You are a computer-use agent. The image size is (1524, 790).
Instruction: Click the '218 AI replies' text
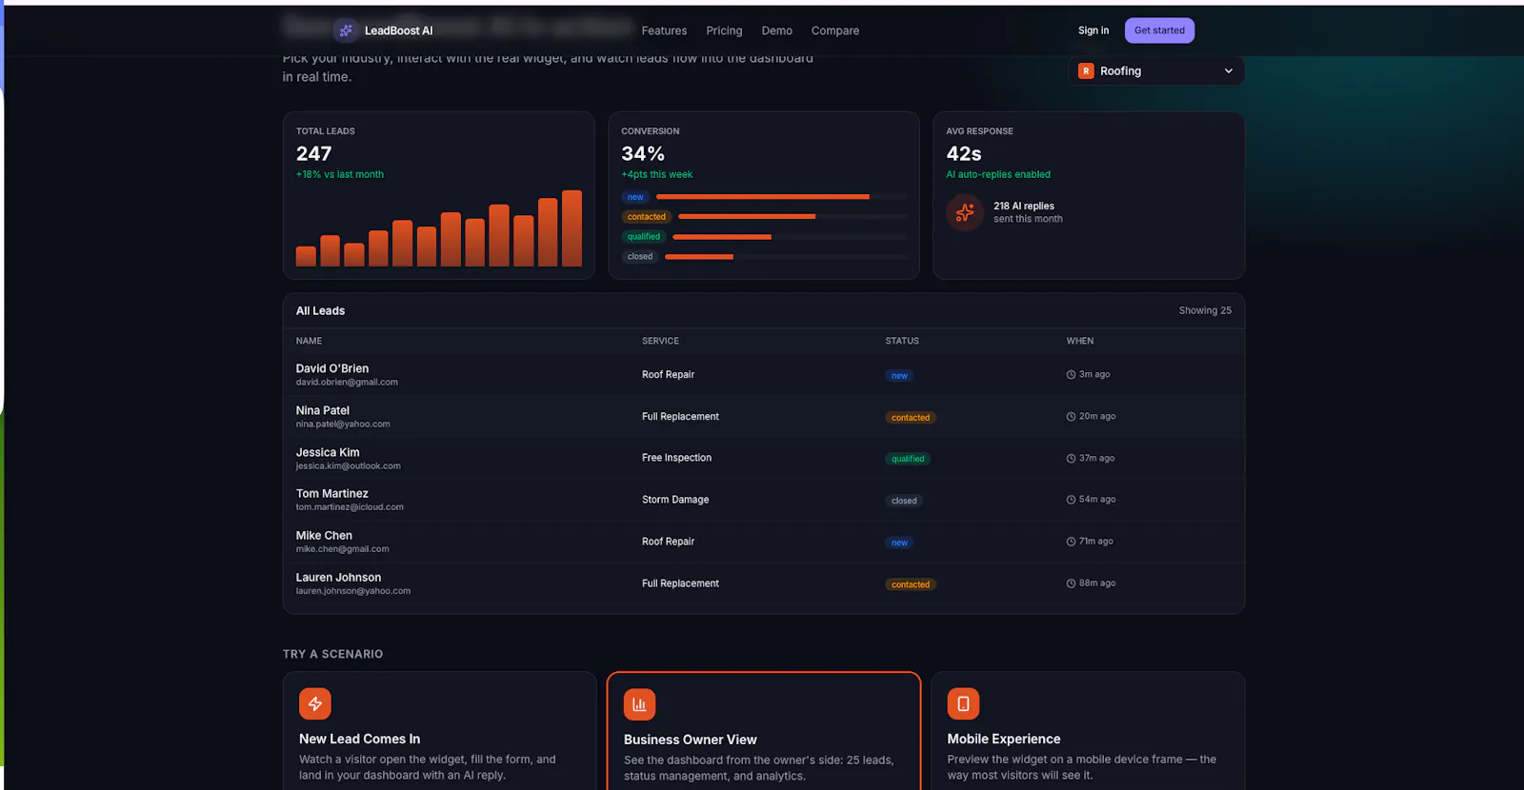(1024, 206)
